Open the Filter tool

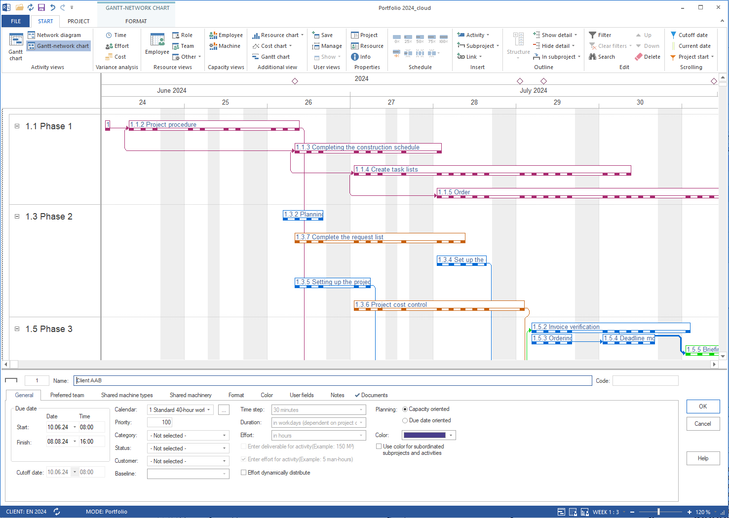click(600, 35)
